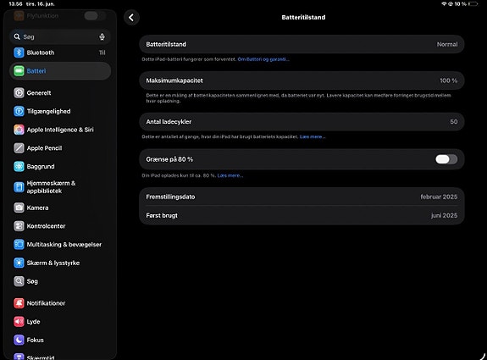Go back with the chevron button
The height and width of the screenshot is (360, 487).
click(x=131, y=18)
